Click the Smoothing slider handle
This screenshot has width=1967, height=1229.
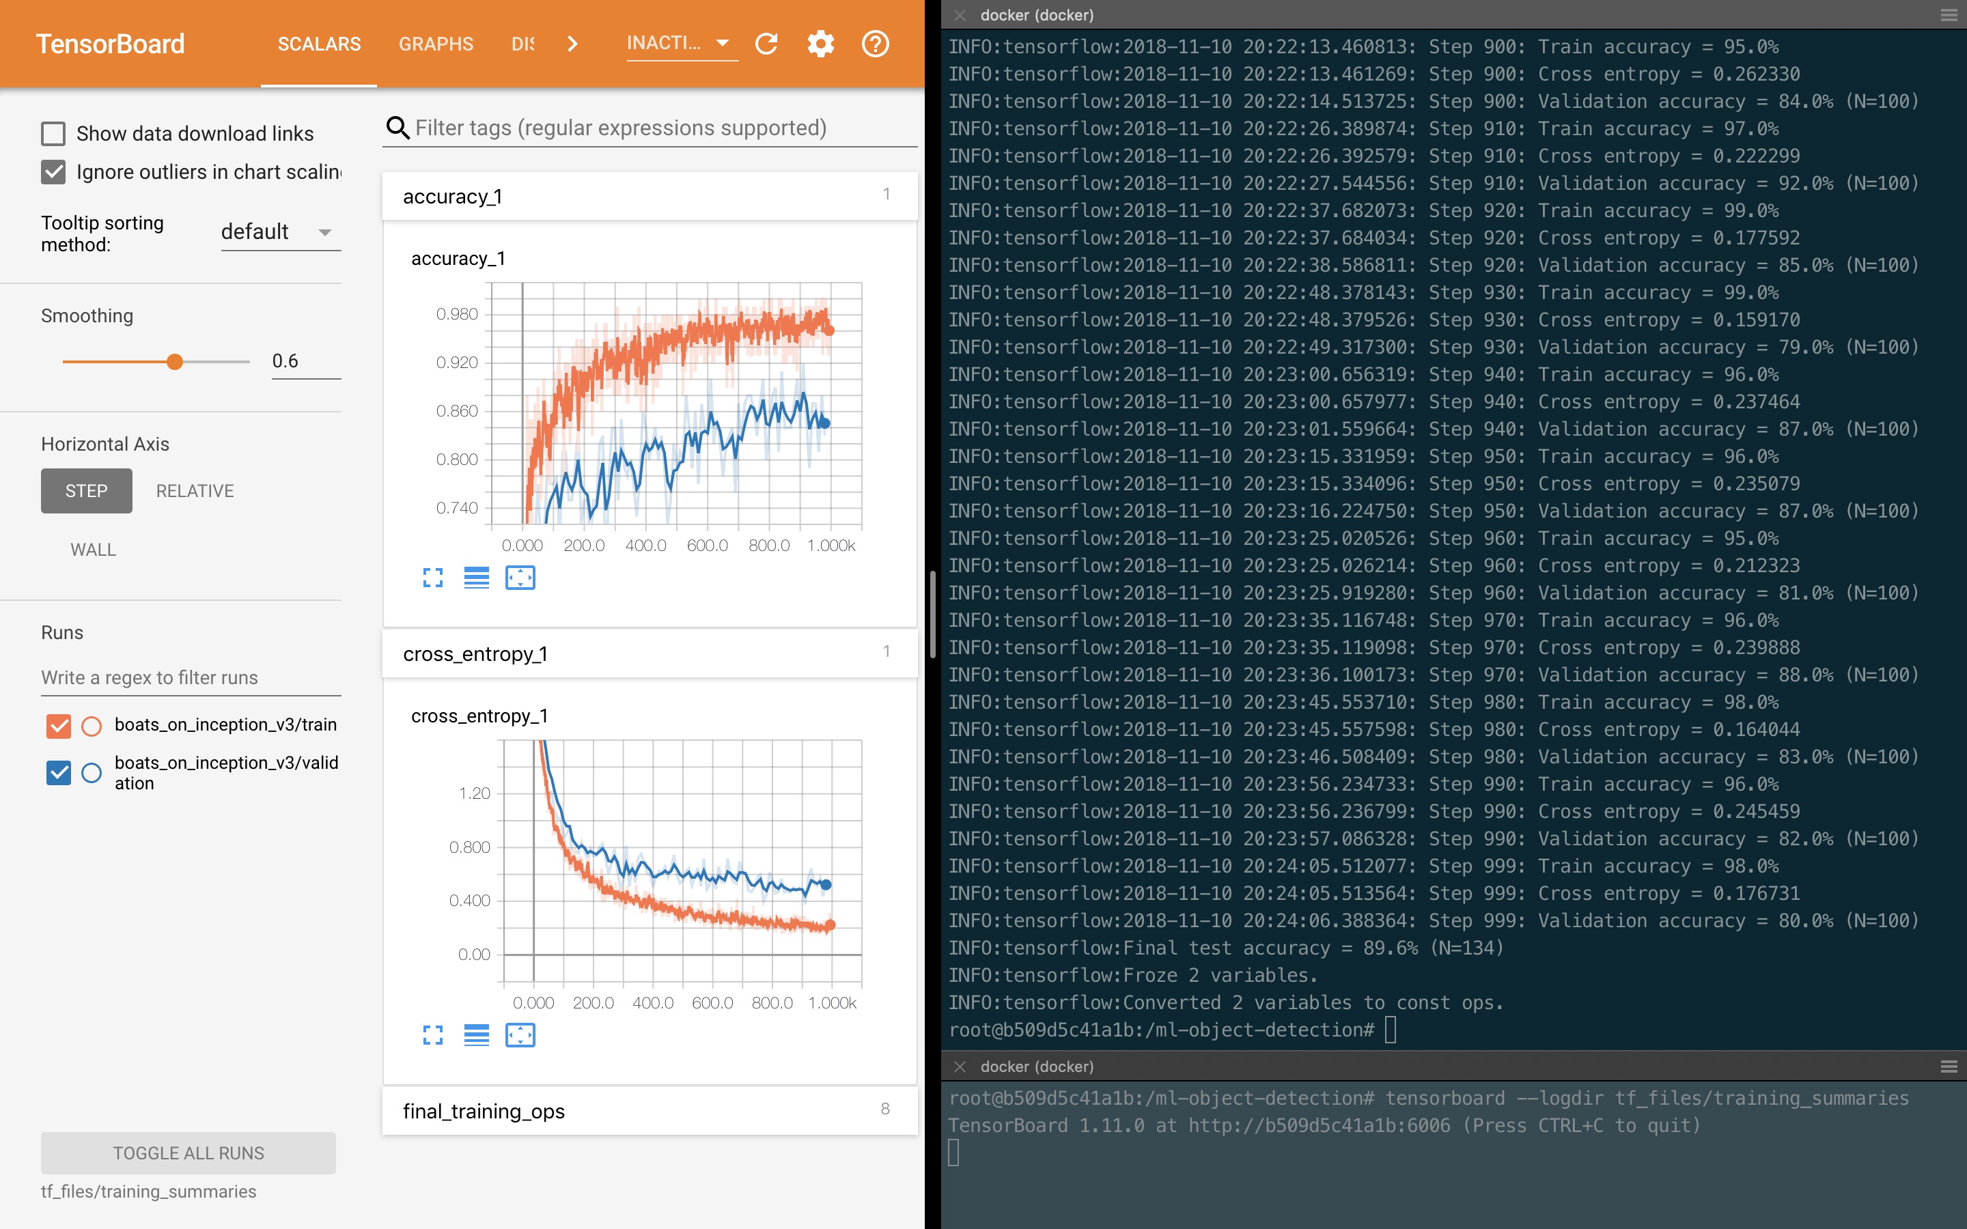tap(175, 362)
